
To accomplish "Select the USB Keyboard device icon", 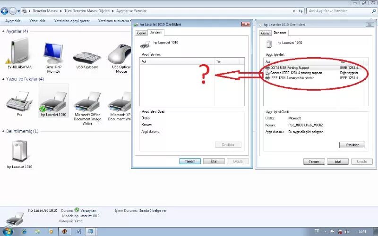I will (87, 60).
